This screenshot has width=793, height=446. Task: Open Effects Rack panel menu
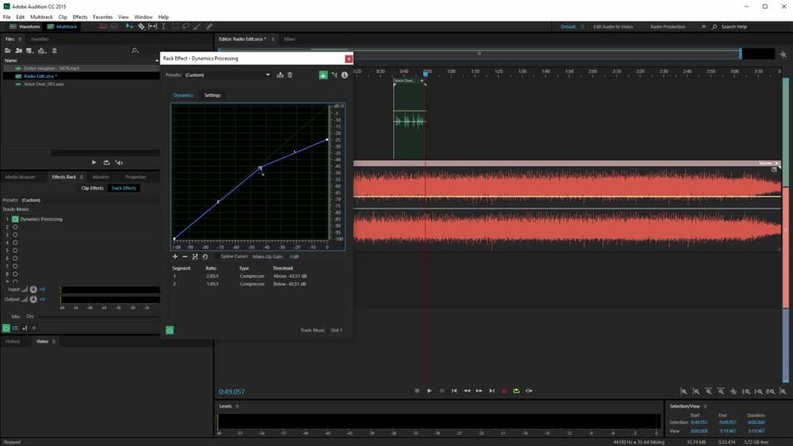[81, 177]
